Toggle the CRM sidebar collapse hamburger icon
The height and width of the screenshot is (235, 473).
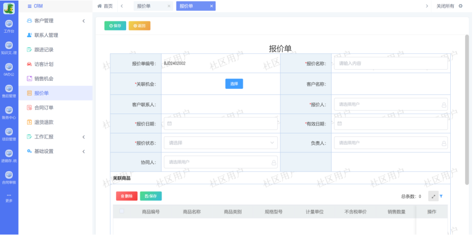point(29,6)
